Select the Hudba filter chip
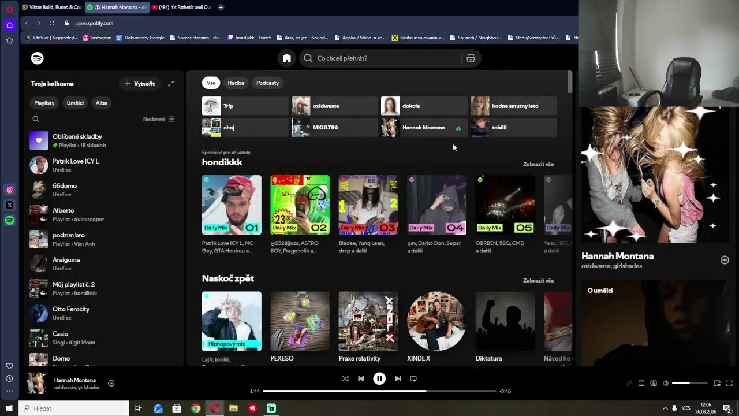The width and height of the screenshot is (739, 416). [x=236, y=83]
